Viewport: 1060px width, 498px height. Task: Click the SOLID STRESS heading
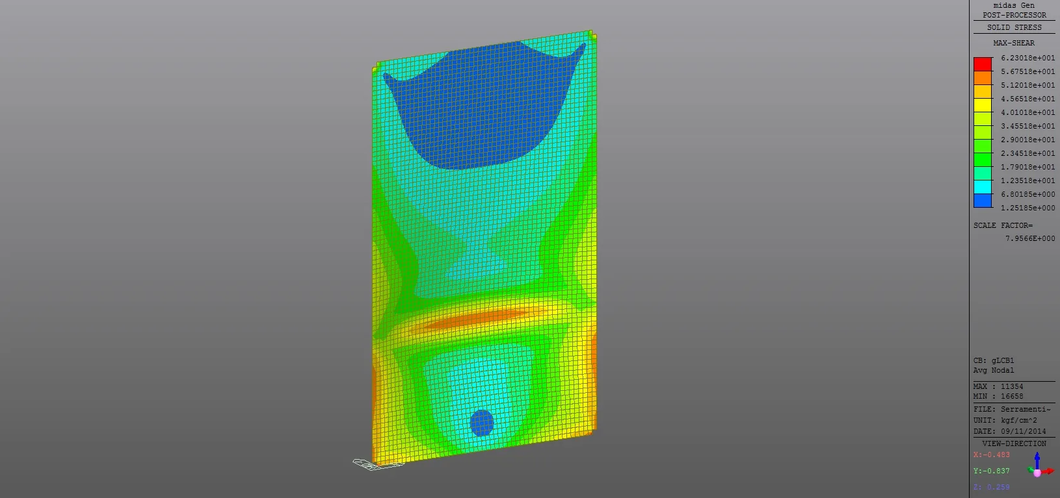coord(1014,27)
